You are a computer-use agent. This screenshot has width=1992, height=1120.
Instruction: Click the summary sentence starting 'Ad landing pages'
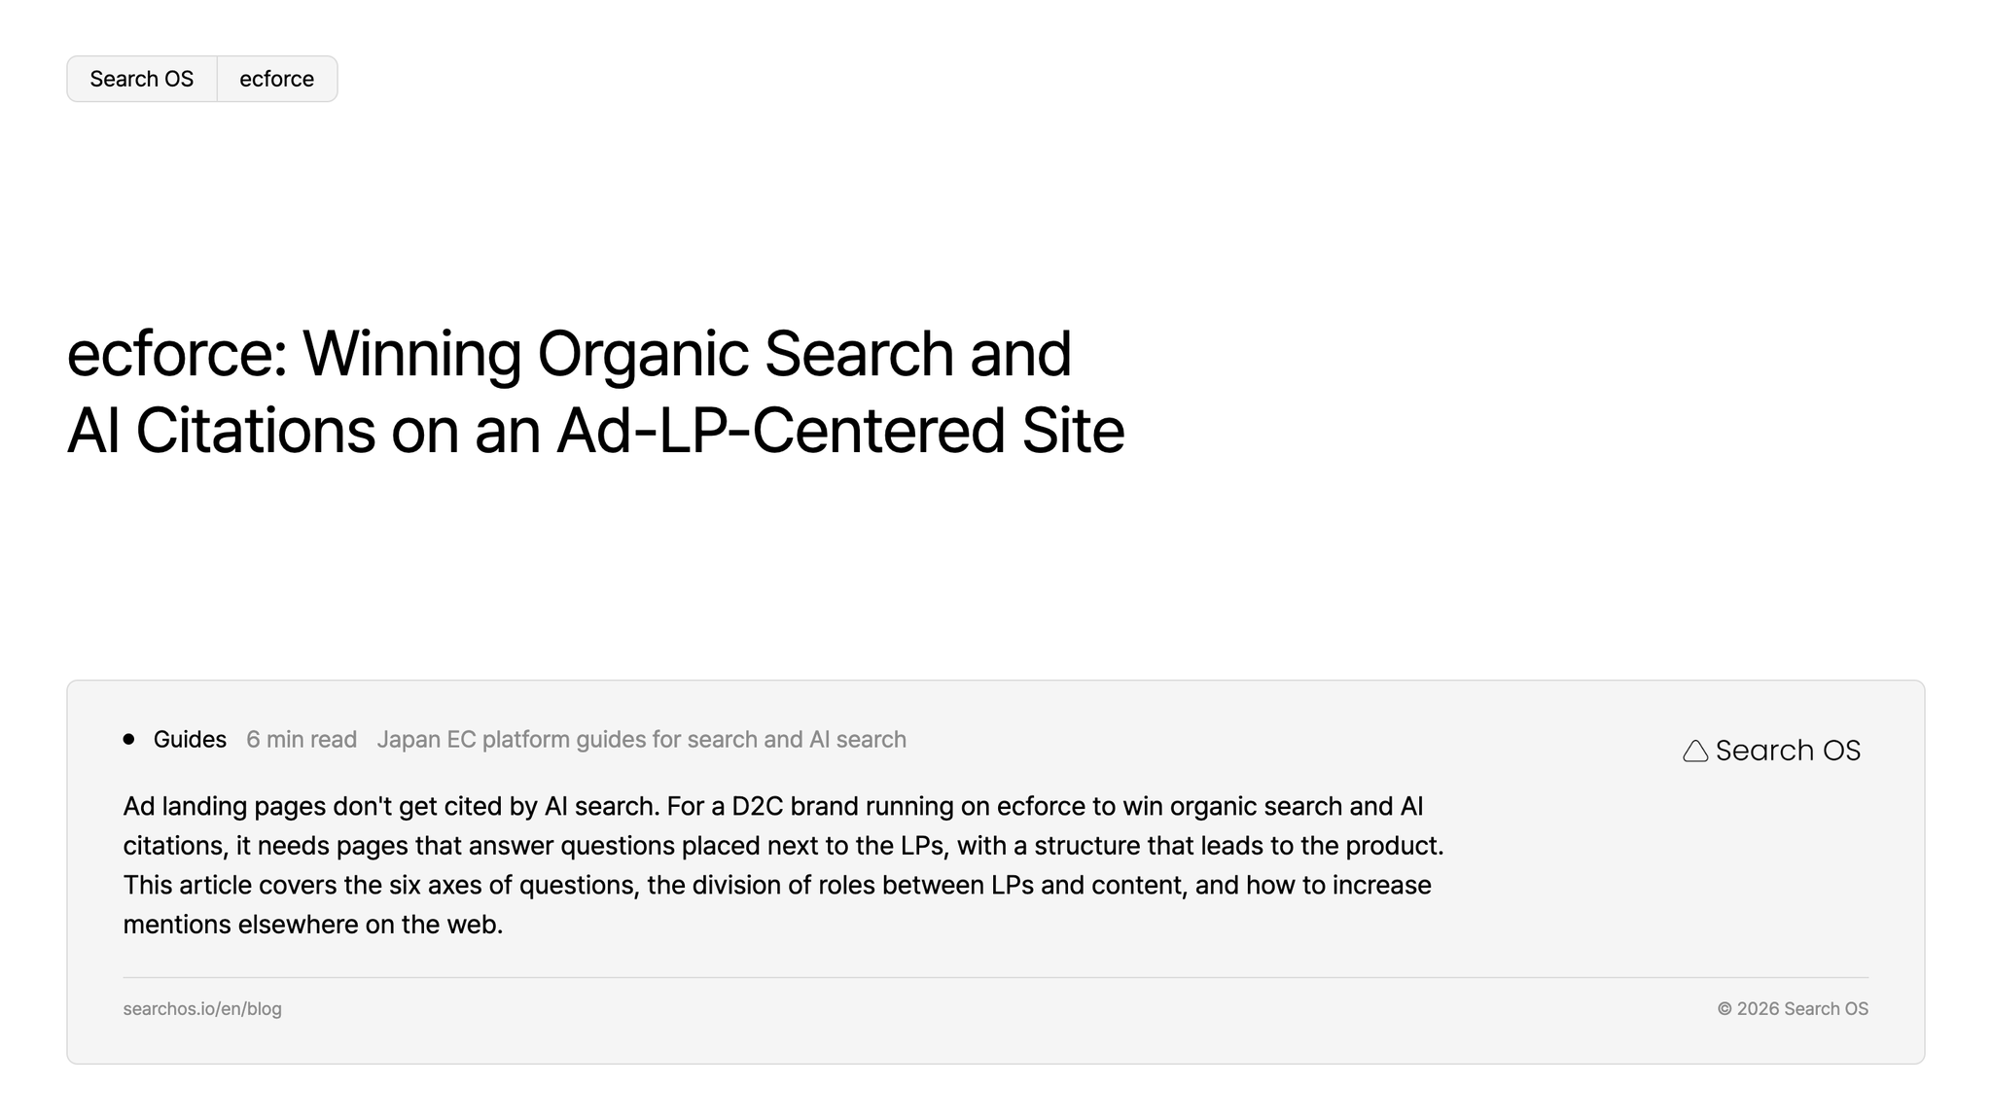pos(391,807)
